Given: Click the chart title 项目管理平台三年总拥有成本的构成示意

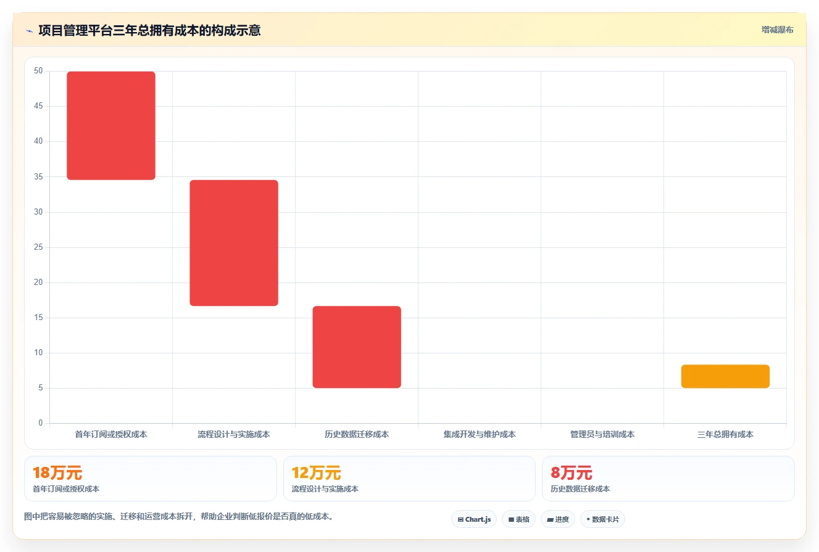Looking at the screenshot, I should [x=149, y=30].
